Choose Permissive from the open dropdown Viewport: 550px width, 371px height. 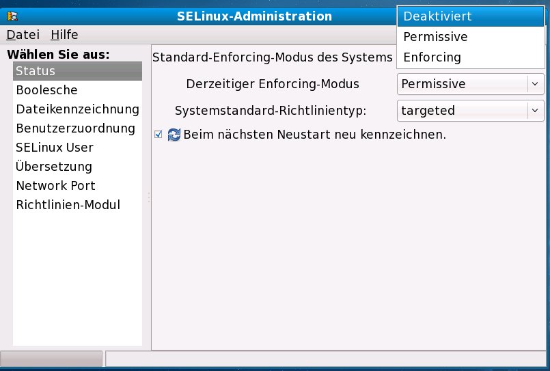coord(435,37)
